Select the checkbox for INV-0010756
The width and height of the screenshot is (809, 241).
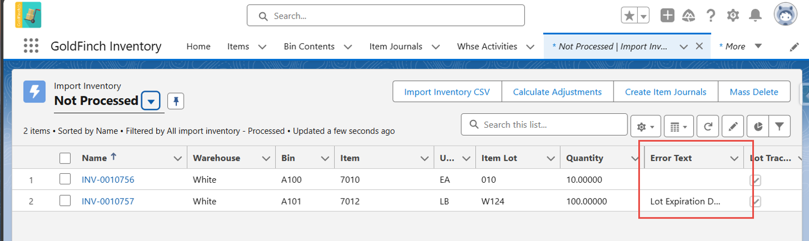(65, 179)
